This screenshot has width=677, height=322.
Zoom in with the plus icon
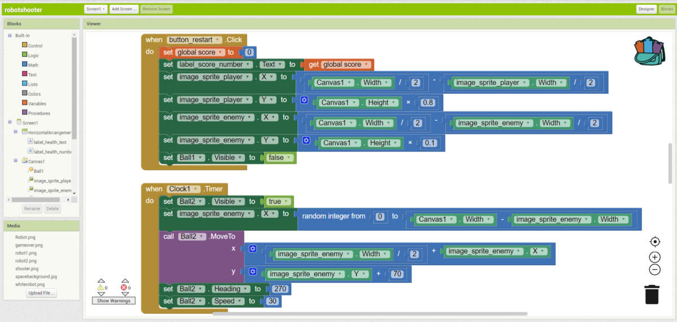[x=654, y=257]
